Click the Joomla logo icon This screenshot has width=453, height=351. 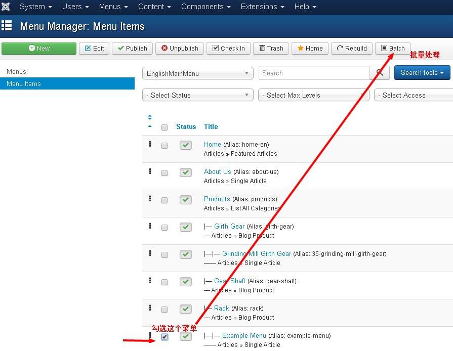point(6,7)
